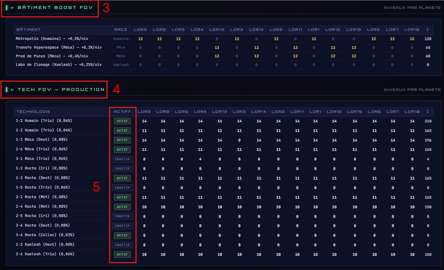
Task: Click Métropolis value 12 under LOR10
Action: [412, 39]
